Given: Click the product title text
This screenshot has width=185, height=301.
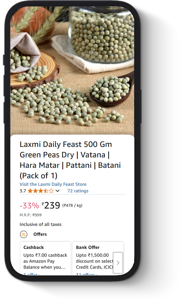Looking at the screenshot, I should (x=70, y=160).
